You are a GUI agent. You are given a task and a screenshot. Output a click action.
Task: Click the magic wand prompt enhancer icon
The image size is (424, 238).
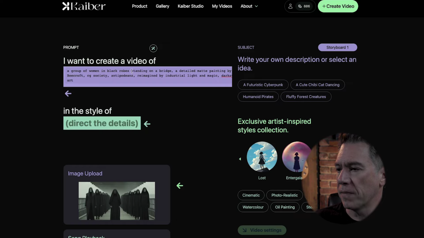[x=153, y=48]
